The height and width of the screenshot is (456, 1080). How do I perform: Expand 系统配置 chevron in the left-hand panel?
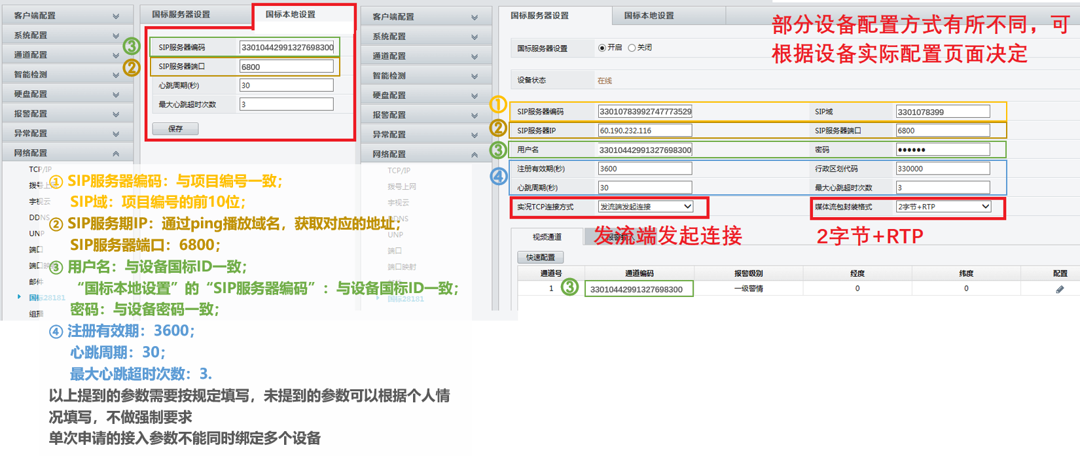point(116,35)
